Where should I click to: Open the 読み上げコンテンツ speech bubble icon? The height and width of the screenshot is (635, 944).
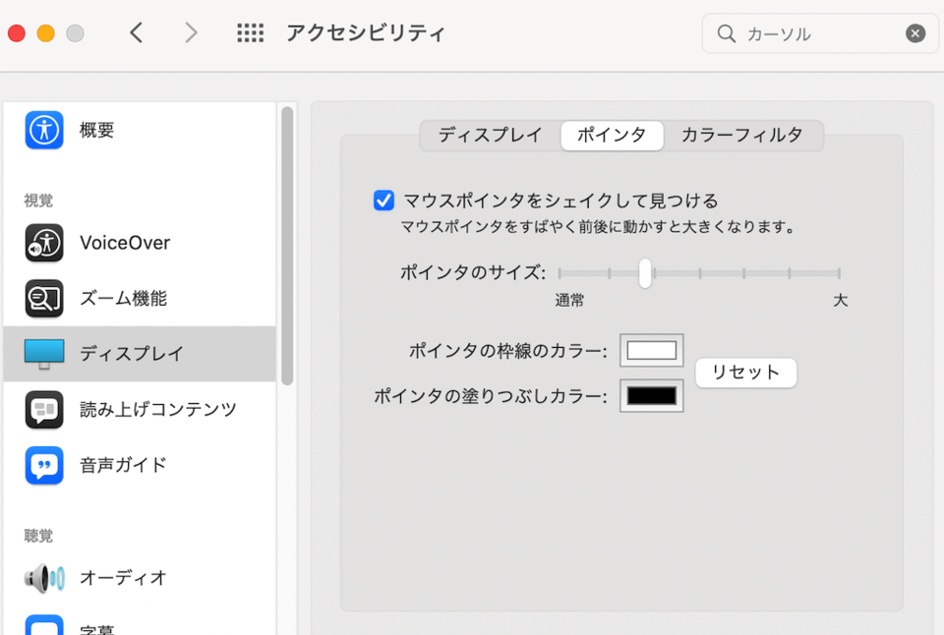pos(44,410)
